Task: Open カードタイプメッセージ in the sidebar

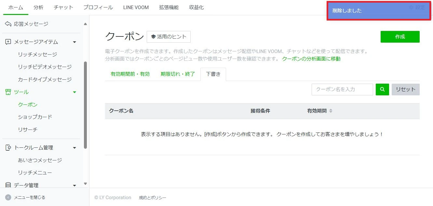Action: [45, 79]
